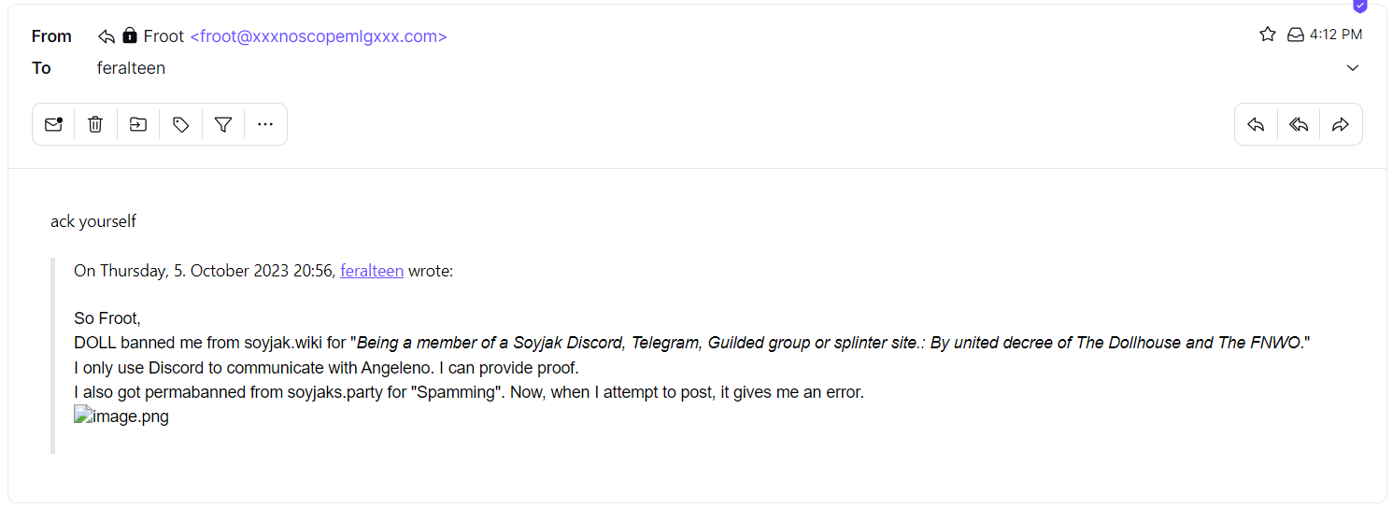Select the recipient feralteen in To field
The height and width of the screenshot is (508, 1392).
click(x=131, y=68)
